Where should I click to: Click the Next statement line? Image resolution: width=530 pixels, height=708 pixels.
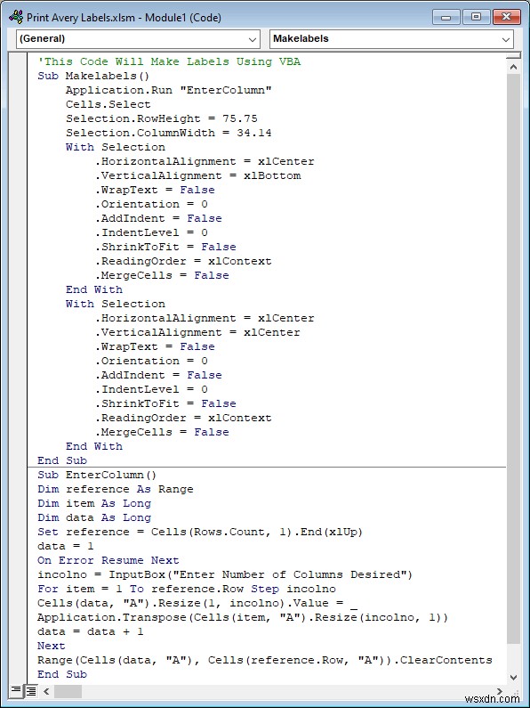point(52,646)
